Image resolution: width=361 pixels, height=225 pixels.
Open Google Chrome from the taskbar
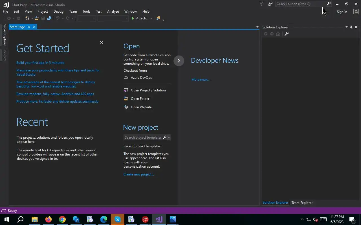coord(62,219)
